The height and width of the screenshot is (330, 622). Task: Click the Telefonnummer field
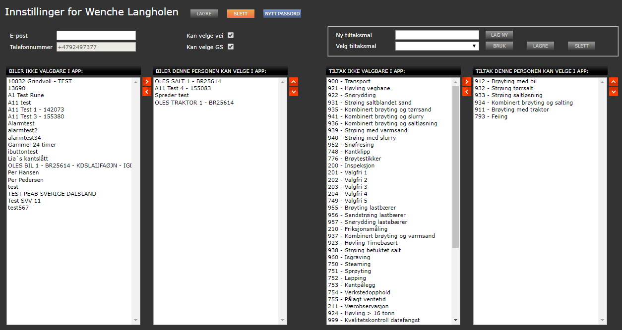coord(96,47)
